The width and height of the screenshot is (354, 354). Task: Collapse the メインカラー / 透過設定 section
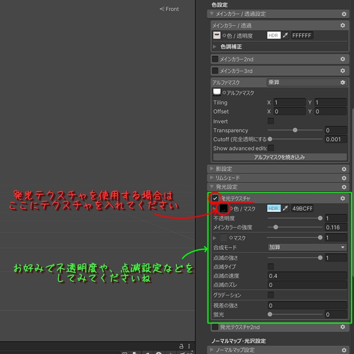point(211,14)
